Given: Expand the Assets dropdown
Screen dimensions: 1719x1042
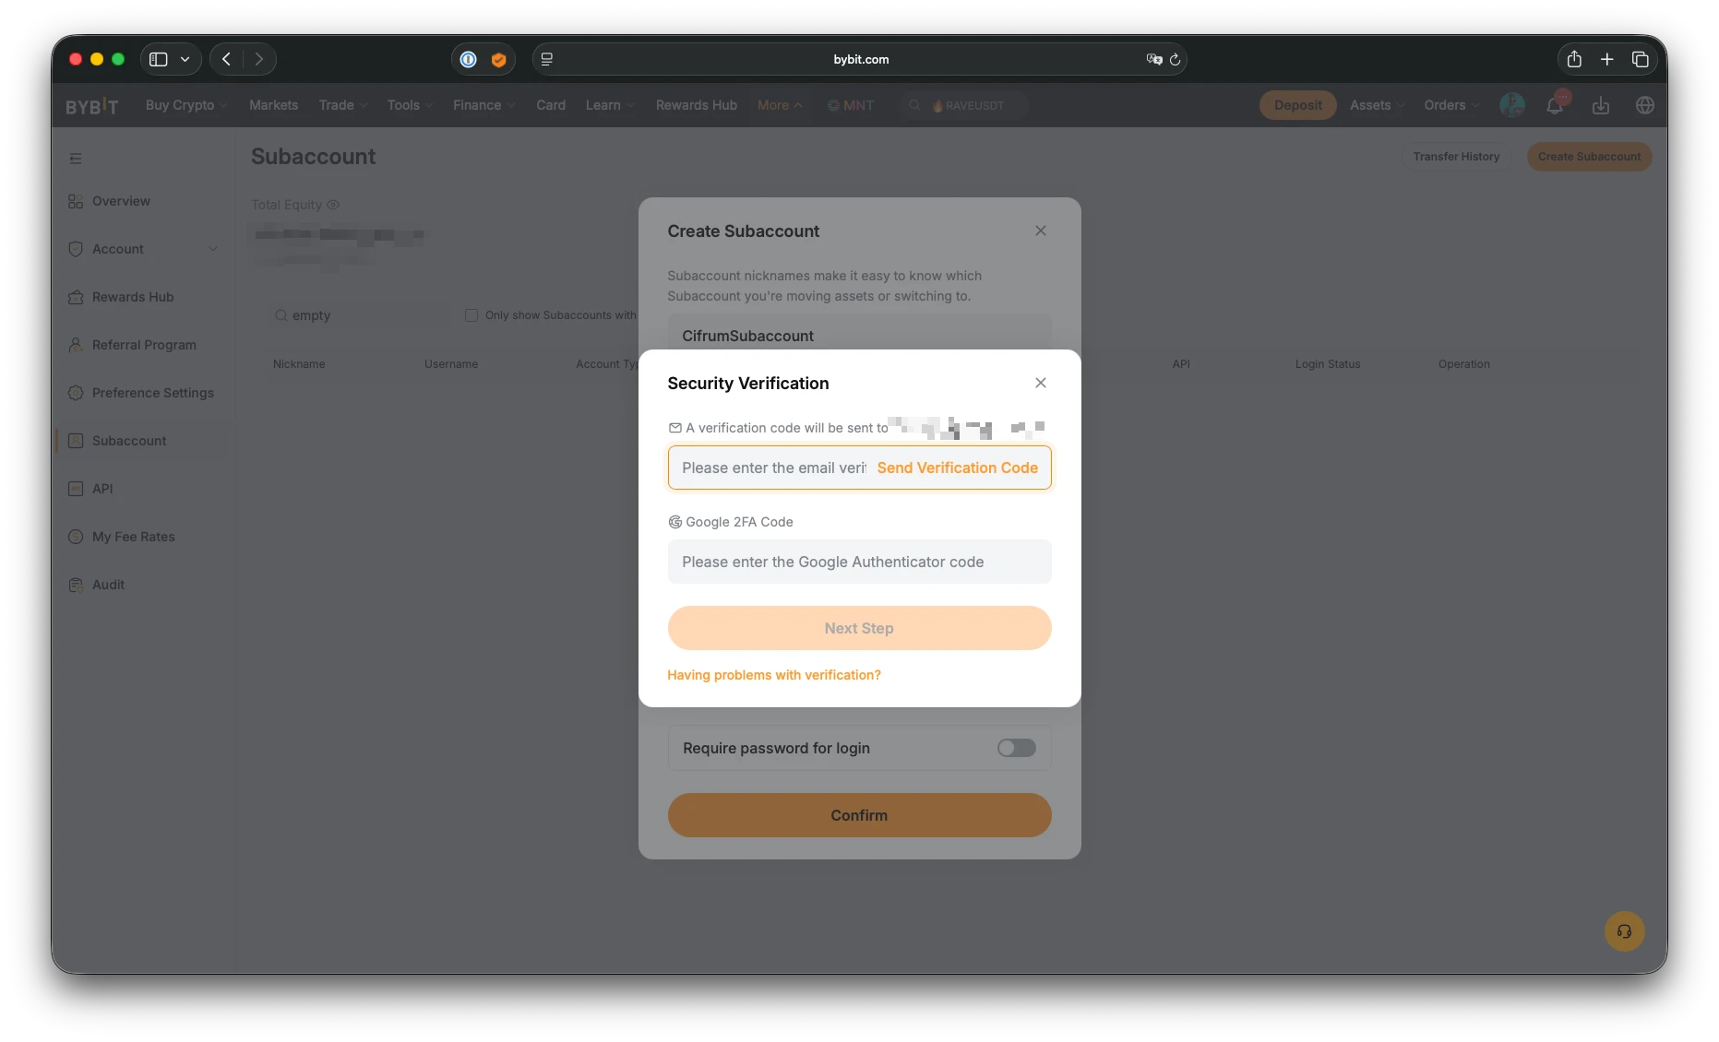Looking at the screenshot, I should click(1377, 105).
